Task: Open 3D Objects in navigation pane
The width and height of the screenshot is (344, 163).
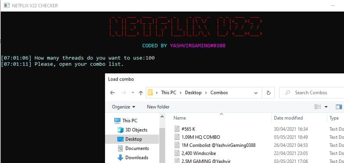Action: tap(136, 130)
